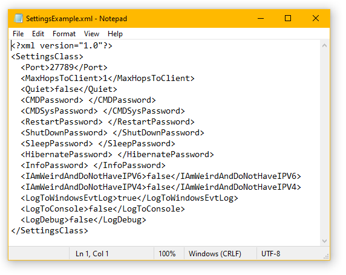Click the HibernatePassword line
This screenshot has height=275, width=346.
[117, 155]
